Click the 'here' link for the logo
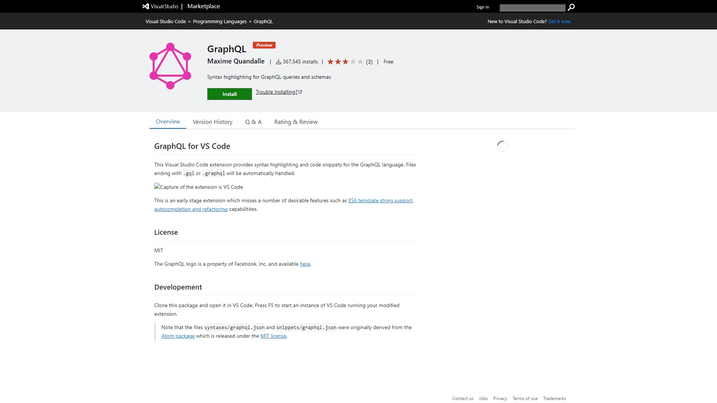 (x=305, y=264)
